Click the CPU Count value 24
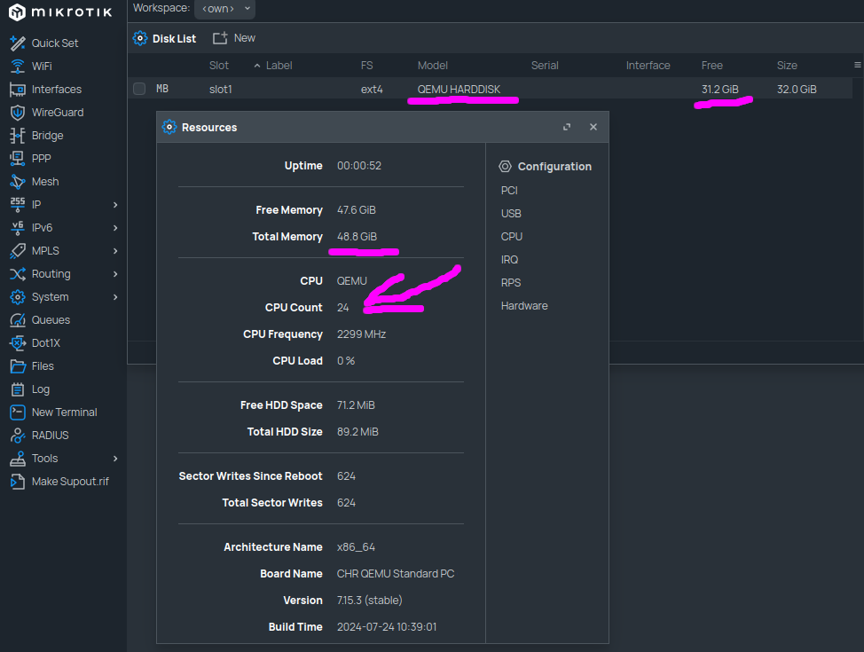This screenshot has width=864, height=652. pos(342,308)
